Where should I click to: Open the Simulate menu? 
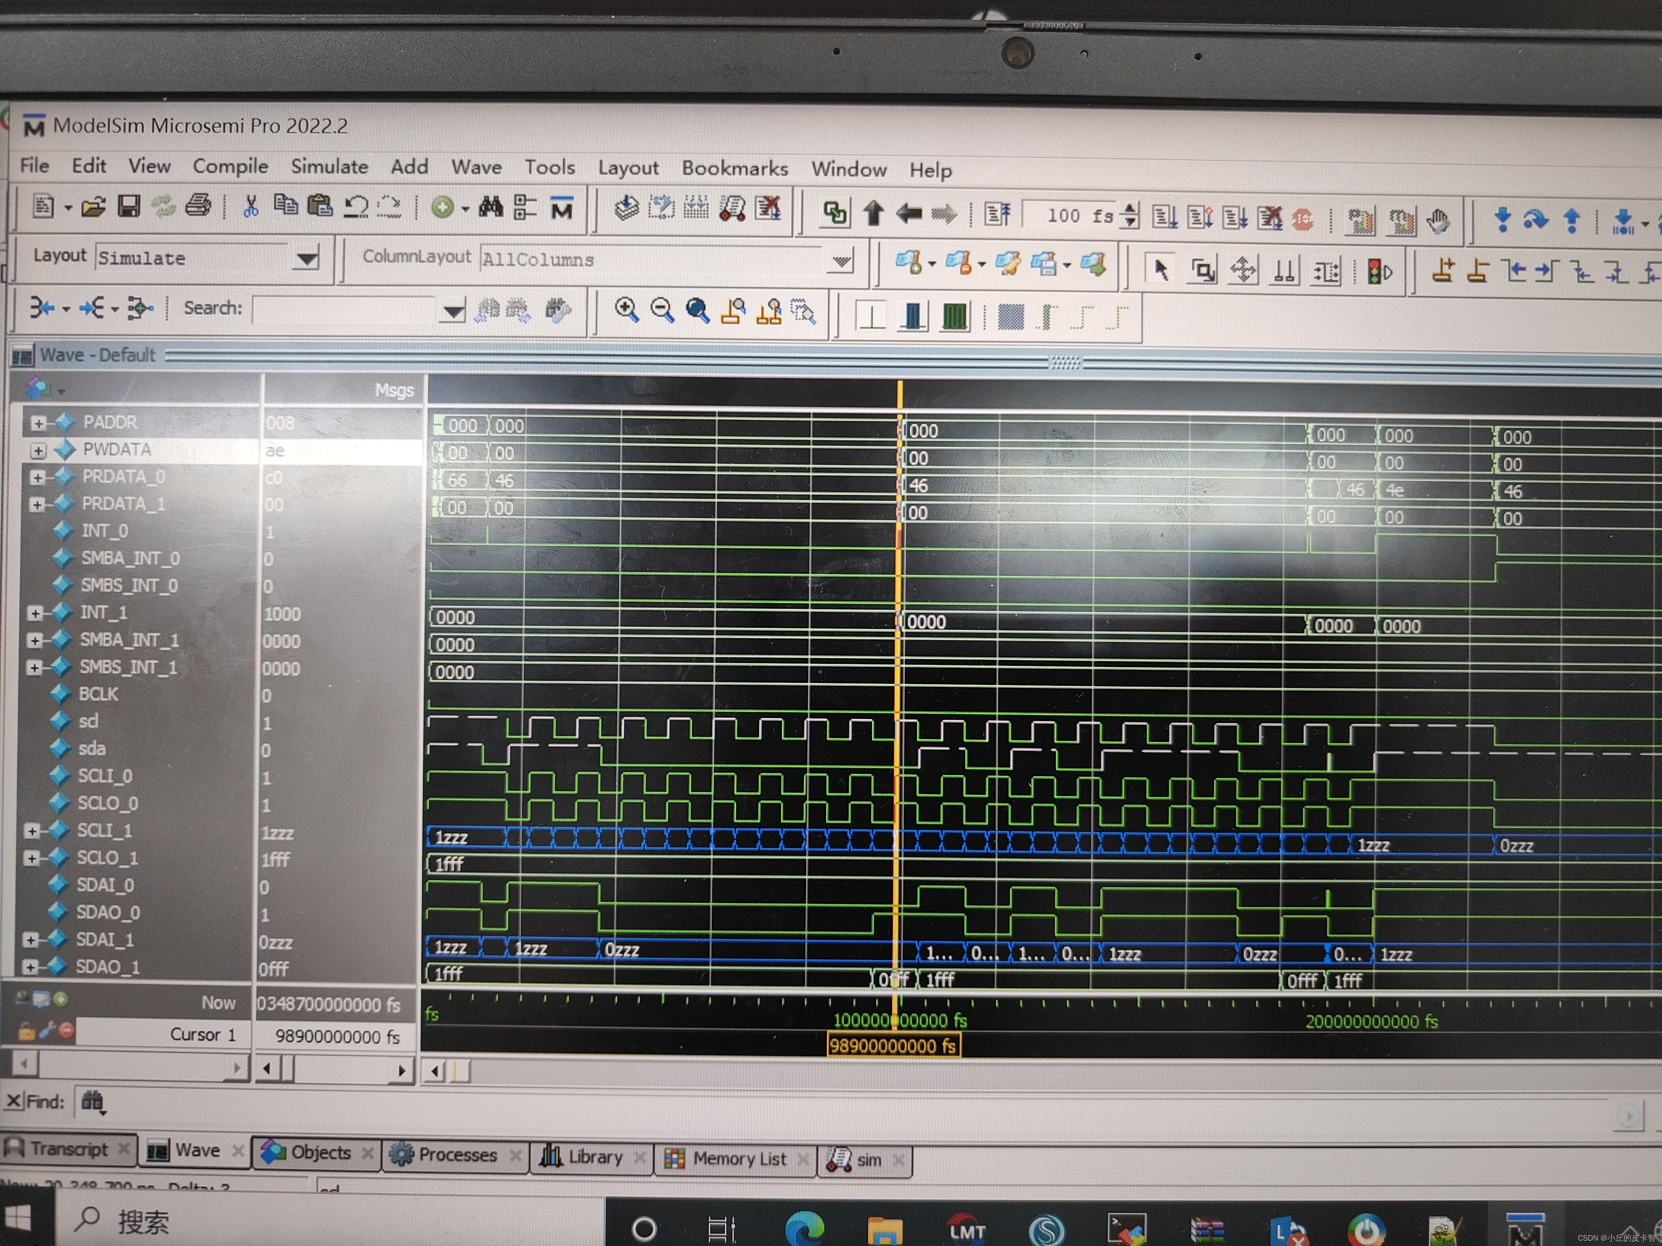coord(329,167)
